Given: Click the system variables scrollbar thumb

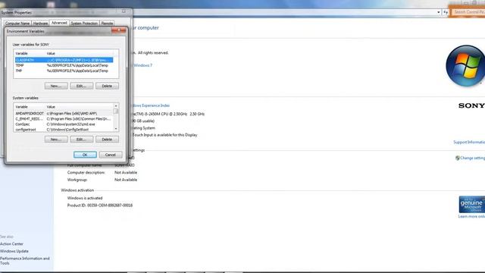Looking at the screenshot, I should coord(116,111).
